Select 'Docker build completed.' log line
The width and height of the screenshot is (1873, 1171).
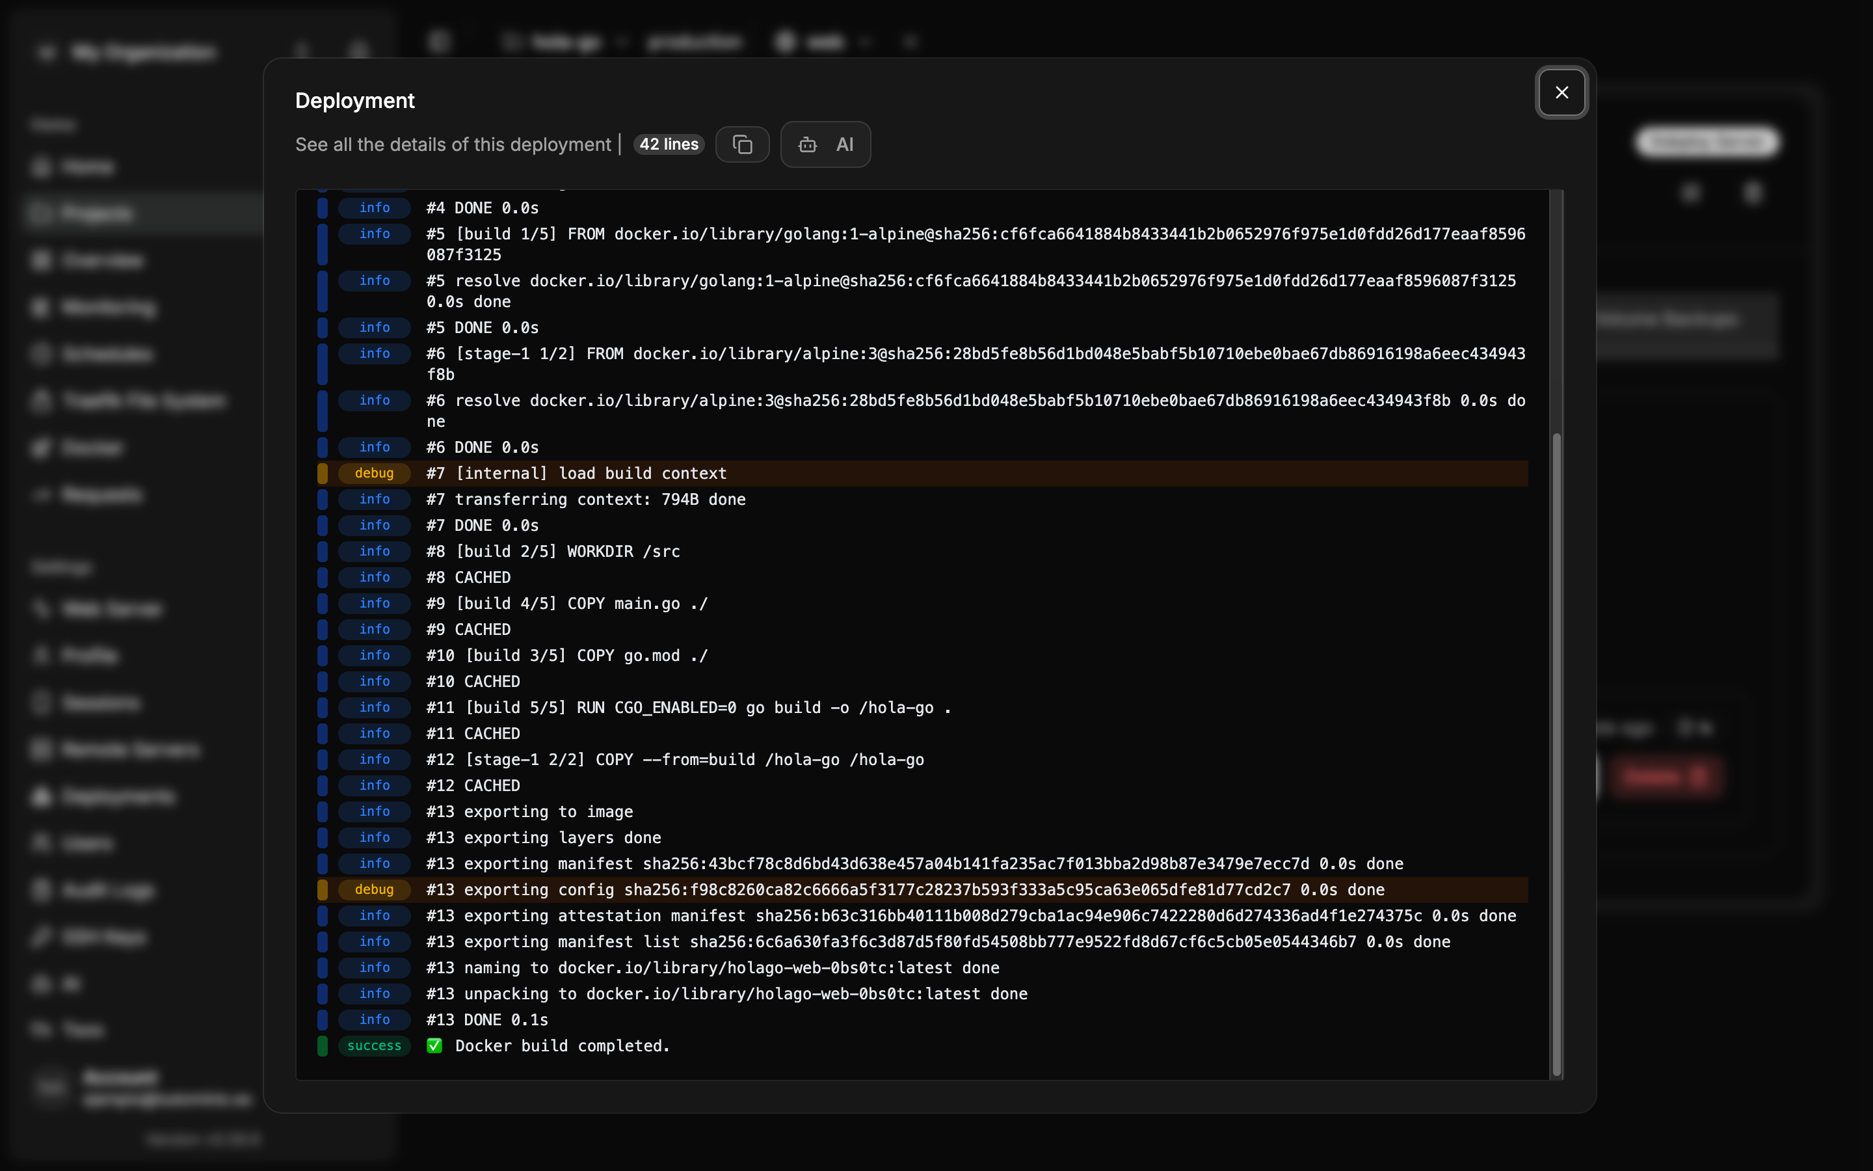click(923, 1045)
